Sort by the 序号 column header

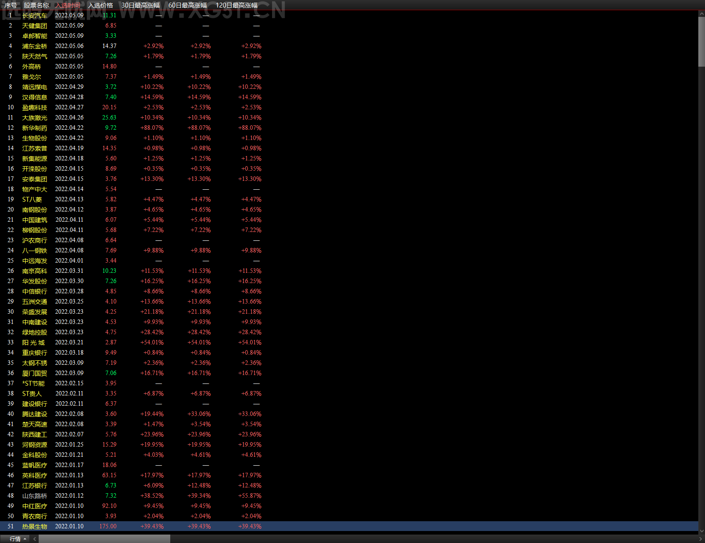pyautogui.click(x=11, y=5)
